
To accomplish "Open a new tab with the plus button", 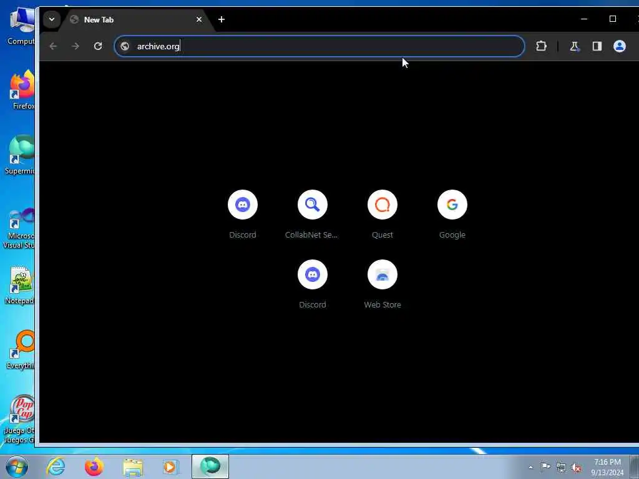I will 222,19.
